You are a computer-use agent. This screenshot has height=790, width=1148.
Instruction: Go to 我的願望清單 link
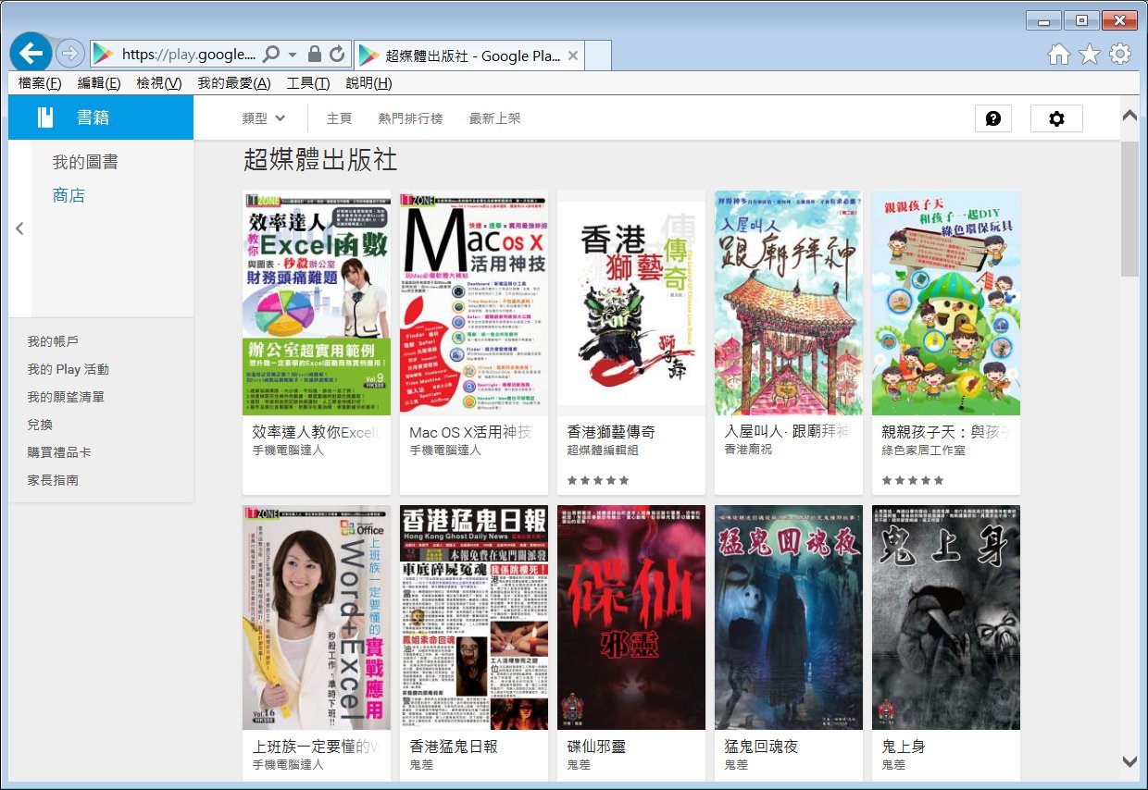point(66,397)
